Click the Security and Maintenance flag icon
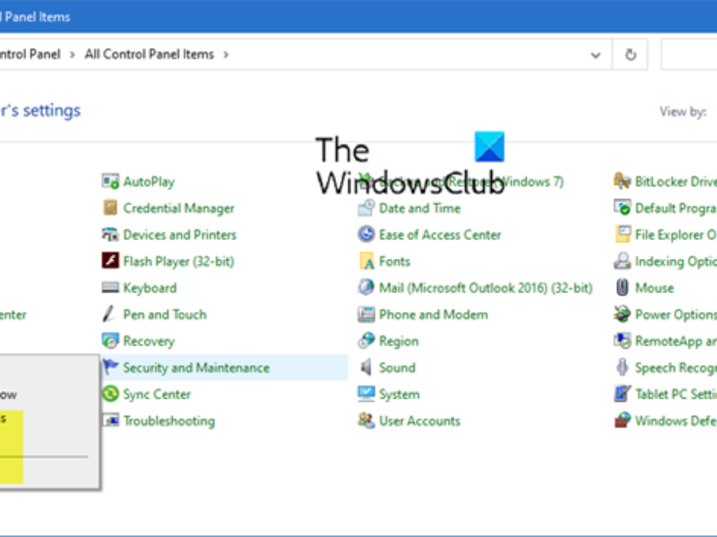This screenshot has height=537, width=717. pyautogui.click(x=111, y=368)
